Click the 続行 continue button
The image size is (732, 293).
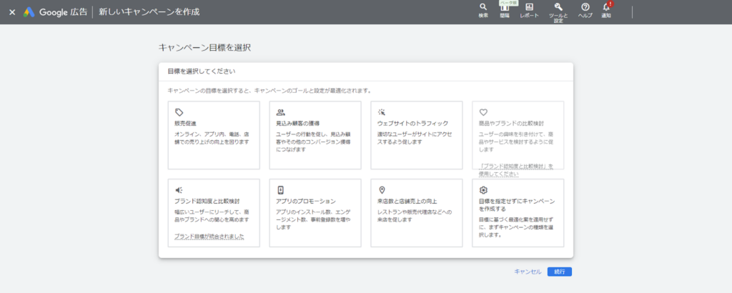click(x=559, y=272)
